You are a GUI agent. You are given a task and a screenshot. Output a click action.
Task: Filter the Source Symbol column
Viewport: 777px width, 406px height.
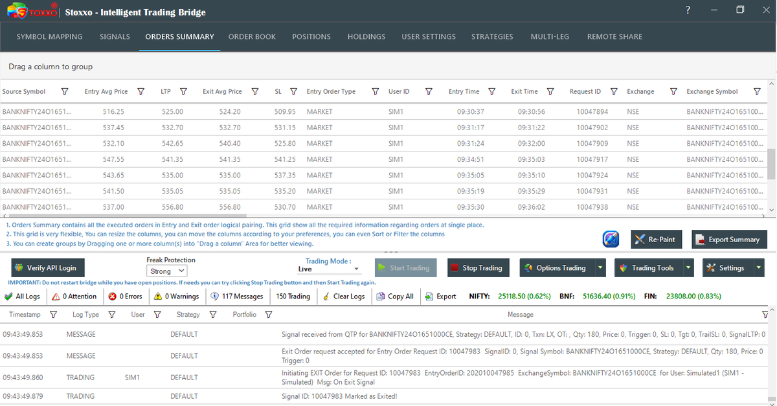[64, 92]
